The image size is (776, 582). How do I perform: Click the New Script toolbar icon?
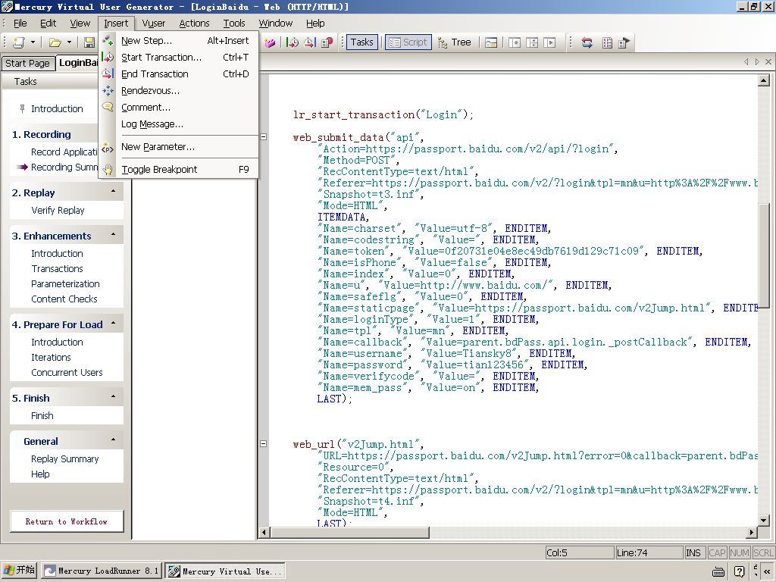(19, 42)
